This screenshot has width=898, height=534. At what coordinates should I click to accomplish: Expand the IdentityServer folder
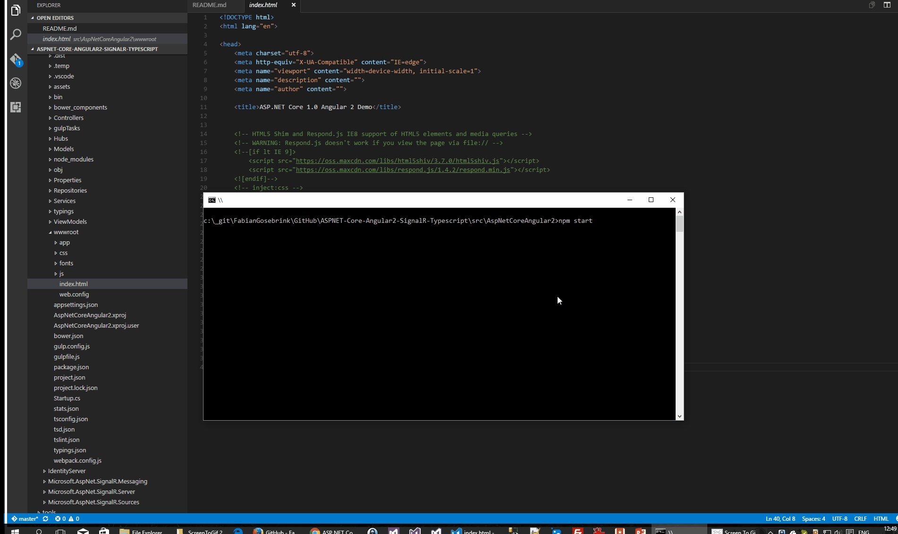pos(107,471)
